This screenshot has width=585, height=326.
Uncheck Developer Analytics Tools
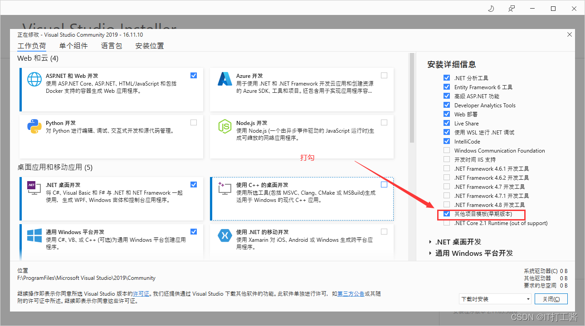(x=447, y=105)
